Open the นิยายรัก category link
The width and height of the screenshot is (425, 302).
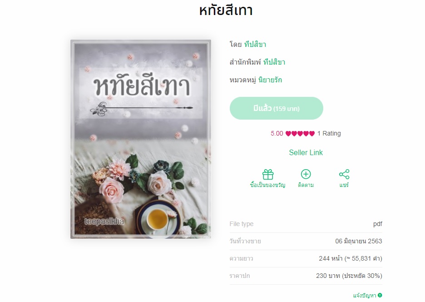coord(270,80)
